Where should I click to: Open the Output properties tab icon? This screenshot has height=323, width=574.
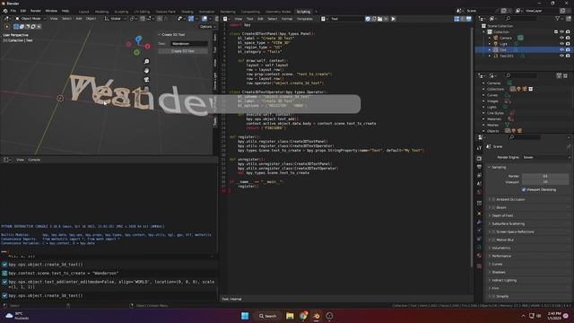[x=479, y=167]
